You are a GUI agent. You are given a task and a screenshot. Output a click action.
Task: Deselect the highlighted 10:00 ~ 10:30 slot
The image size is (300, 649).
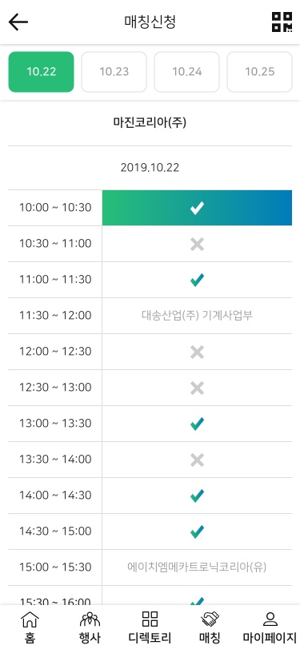(197, 208)
